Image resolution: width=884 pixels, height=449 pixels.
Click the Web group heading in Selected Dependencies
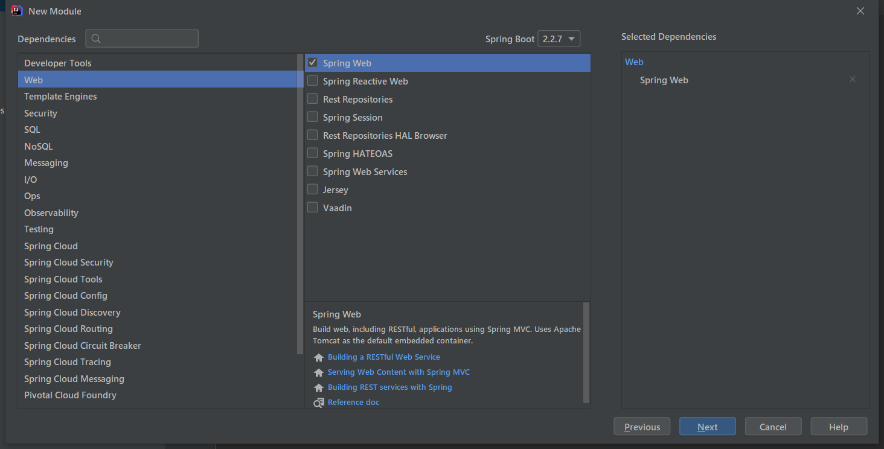(x=634, y=62)
